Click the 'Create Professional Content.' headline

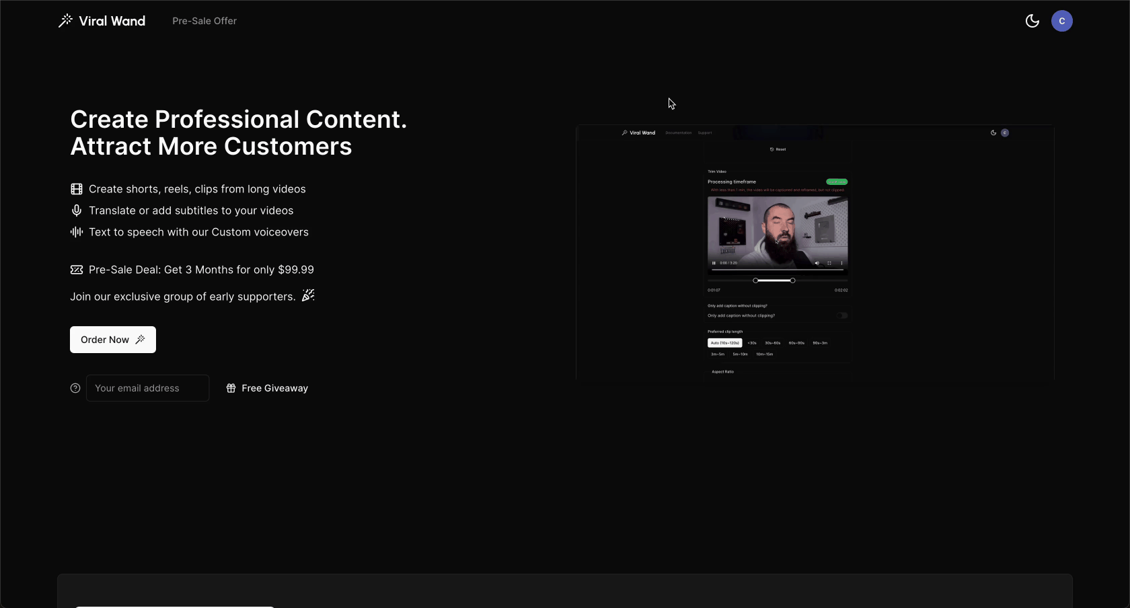click(239, 119)
